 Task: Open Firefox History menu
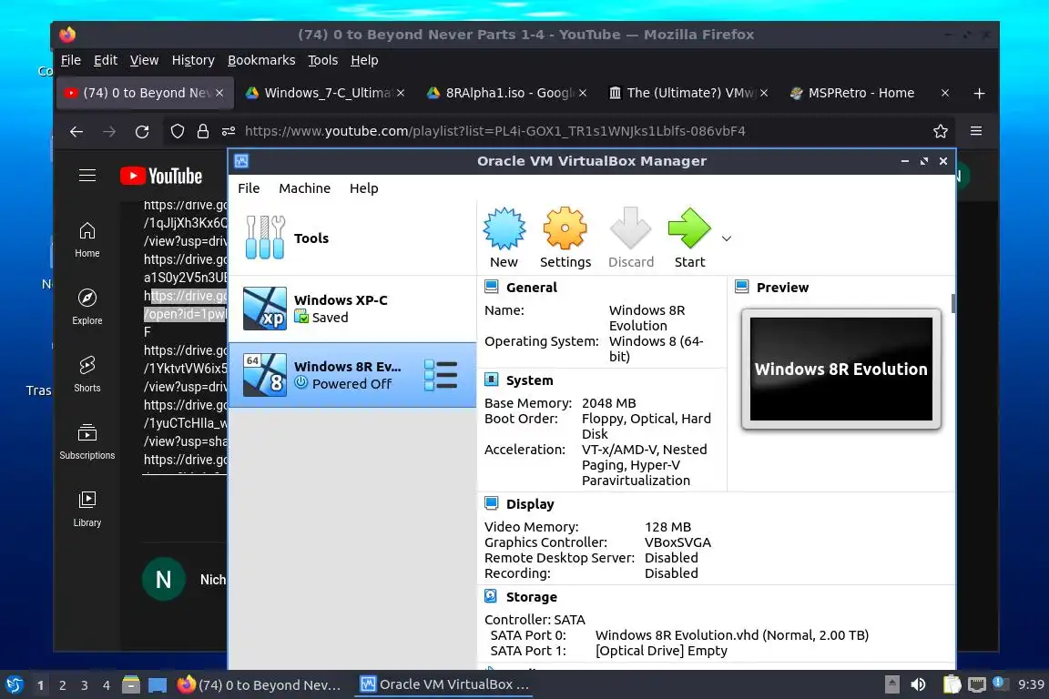point(193,60)
